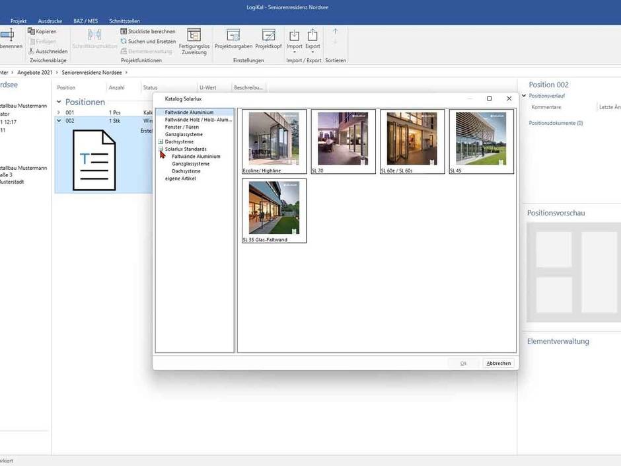Click the Projektkopf icon
The width and height of the screenshot is (621, 466).
268,36
